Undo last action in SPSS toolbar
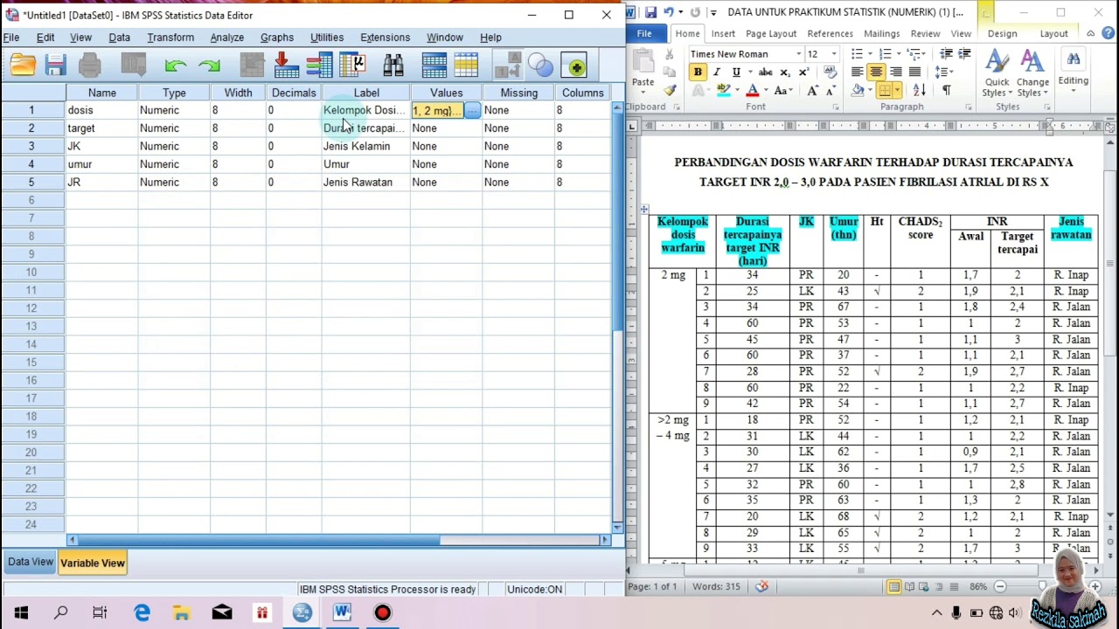The height and width of the screenshot is (629, 1119). (175, 66)
